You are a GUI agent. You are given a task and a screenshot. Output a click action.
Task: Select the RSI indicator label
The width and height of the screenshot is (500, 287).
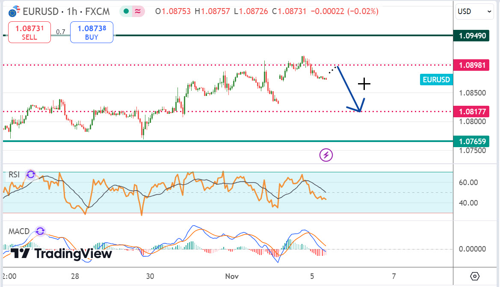pyautogui.click(x=15, y=174)
